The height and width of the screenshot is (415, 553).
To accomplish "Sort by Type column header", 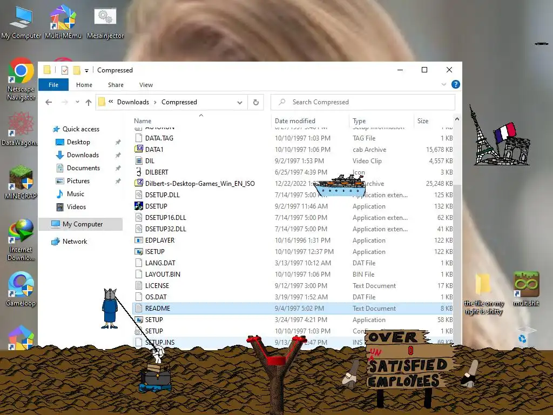I will click(x=359, y=121).
